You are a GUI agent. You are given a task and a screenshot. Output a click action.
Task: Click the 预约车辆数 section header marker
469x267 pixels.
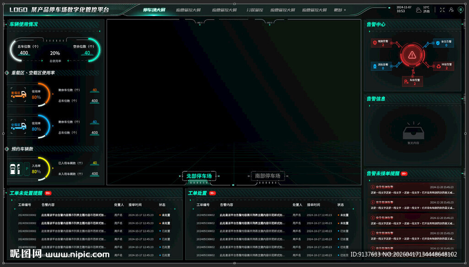(x=7, y=149)
